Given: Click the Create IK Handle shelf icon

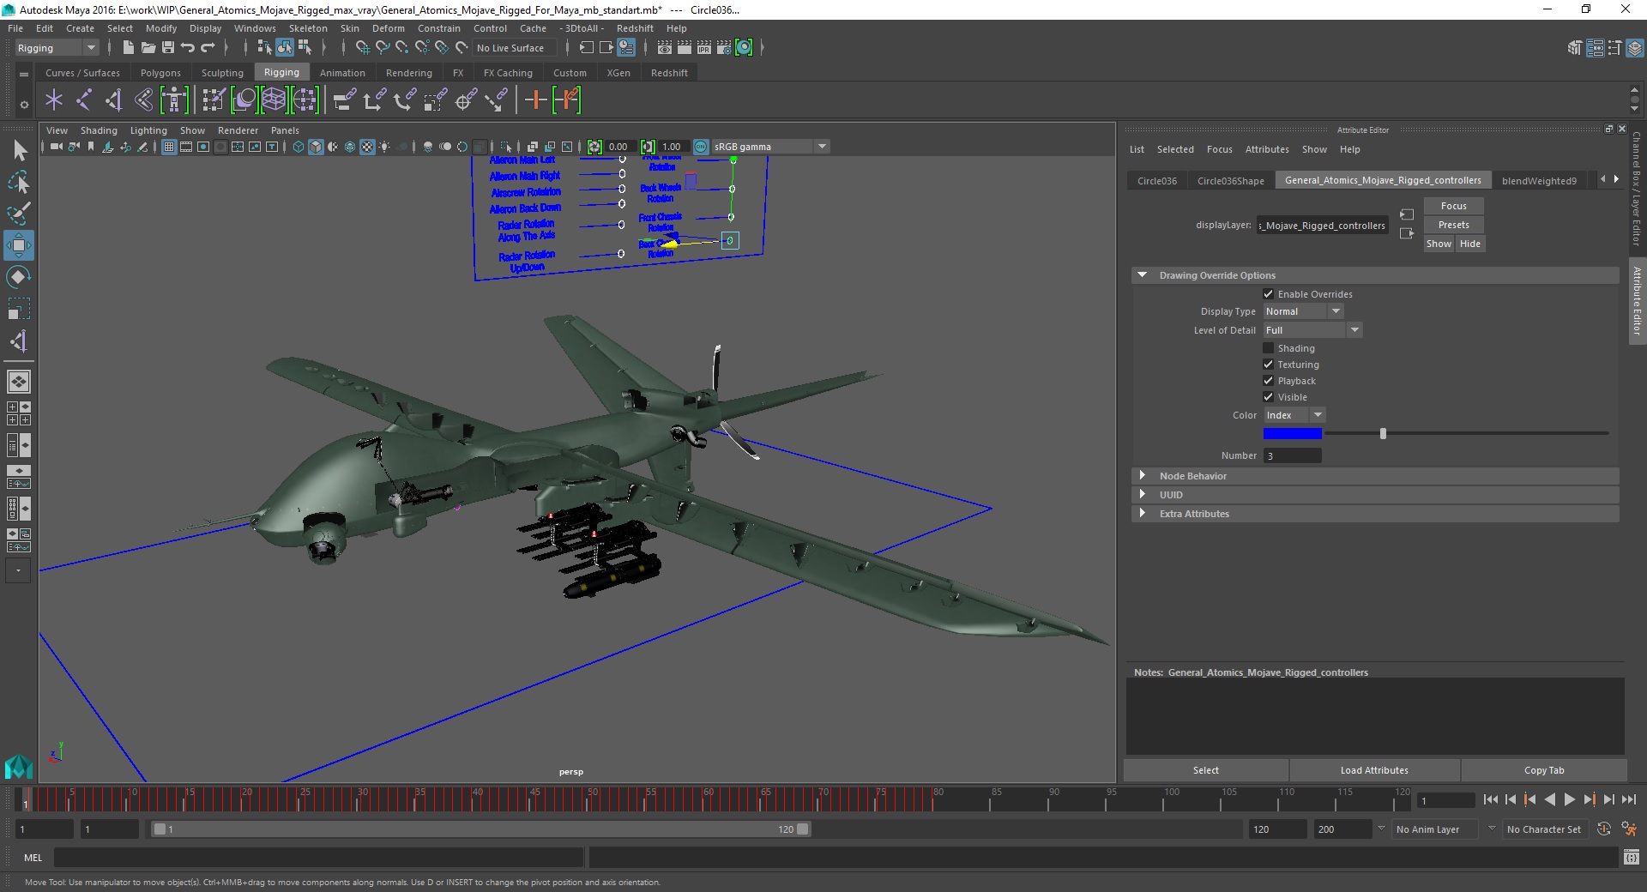Looking at the screenshot, I should click(114, 100).
